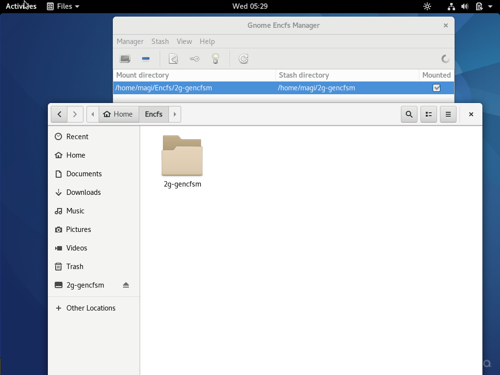Open the system status menu arrow
This screenshot has height=375, width=500.
click(490, 6)
